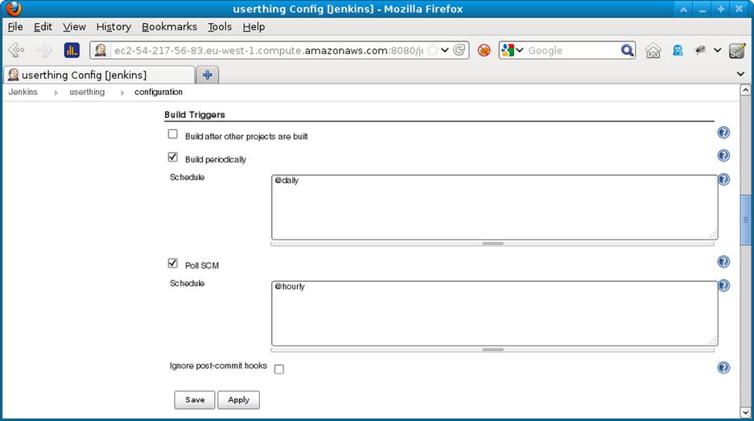This screenshot has width=754, height=421.
Task: Go to Jenkins breadcrumb link
Action: pos(23,92)
